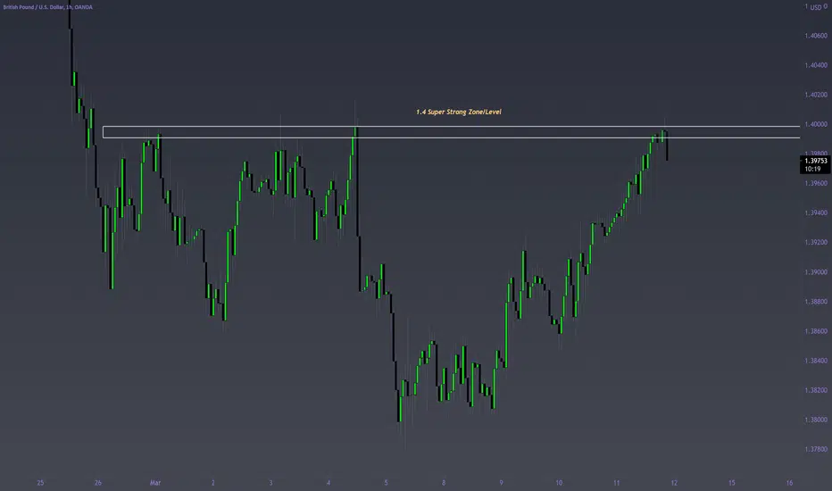This screenshot has width=832, height=491.
Task: Select the '1.4 Super Strong Zone/Level' text annotation
Action: (459, 112)
